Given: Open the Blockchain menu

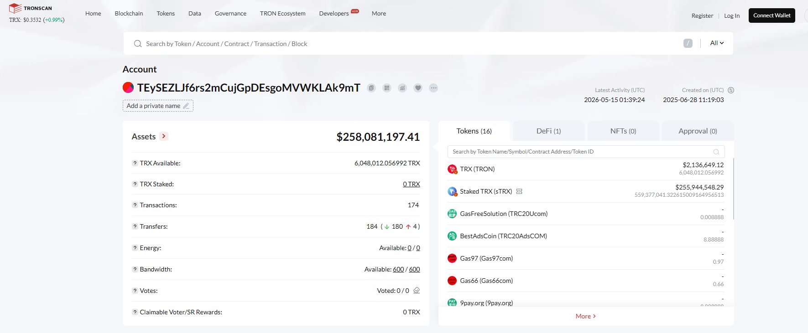Looking at the screenshot, I should 129,13.
